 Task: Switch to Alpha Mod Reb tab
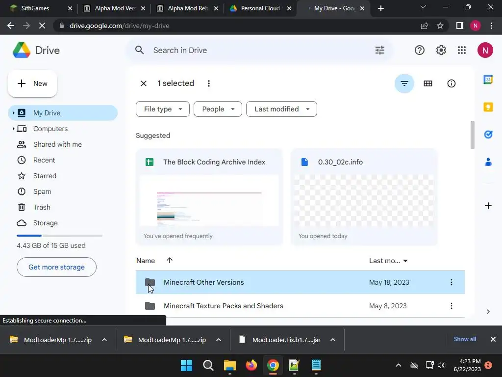pos(188,8)
